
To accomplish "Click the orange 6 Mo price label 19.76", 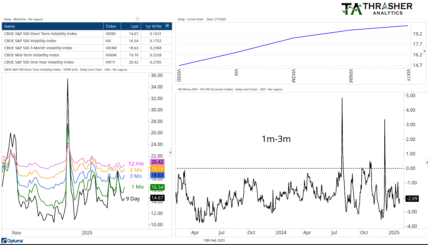I will pyautogui.click(x=157, y=169).
